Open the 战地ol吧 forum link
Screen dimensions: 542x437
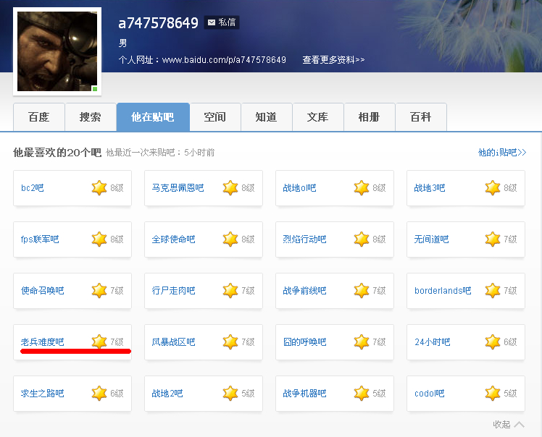click(x=299, y=188)
